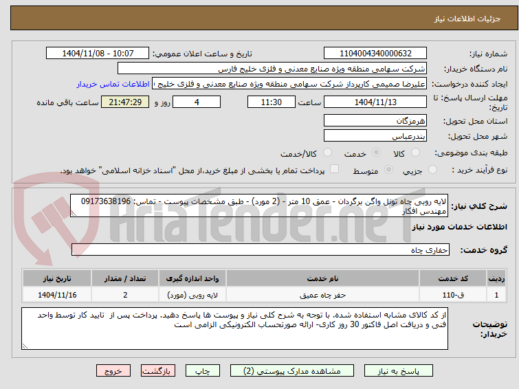Select the متوسط purchase type radio
Screen dimensions: 519x389
point(388,170)
